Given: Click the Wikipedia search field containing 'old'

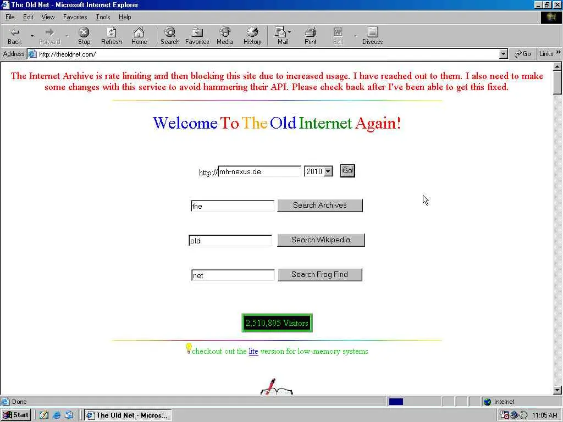Looking at the screenshot, I should tap(230, 241).
